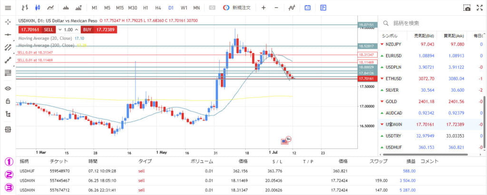Zoom in the chart with plus
487x195 pixels.
[x=263, y=8]
